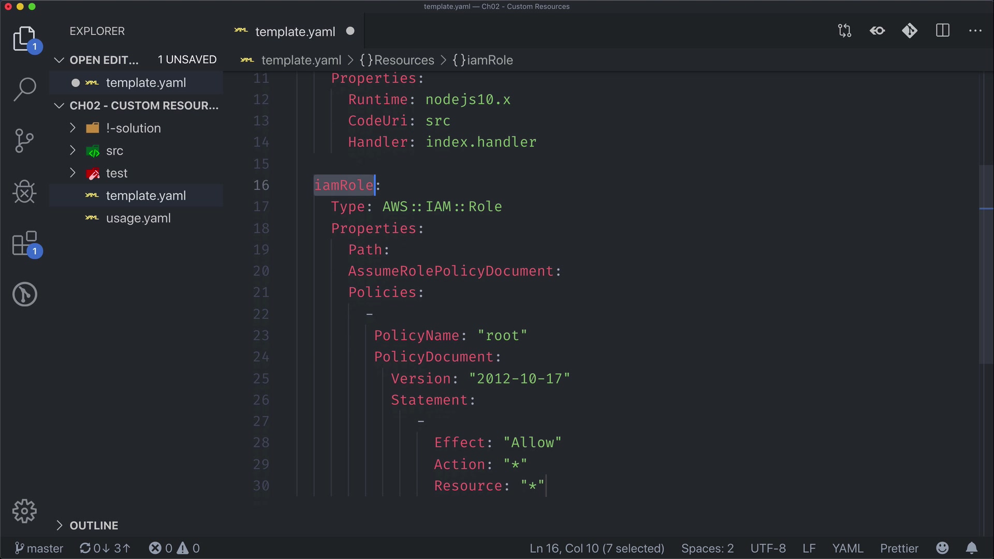Expand the OUTLINE section
This screenshot has height=559, width=994.
[94, 525]
